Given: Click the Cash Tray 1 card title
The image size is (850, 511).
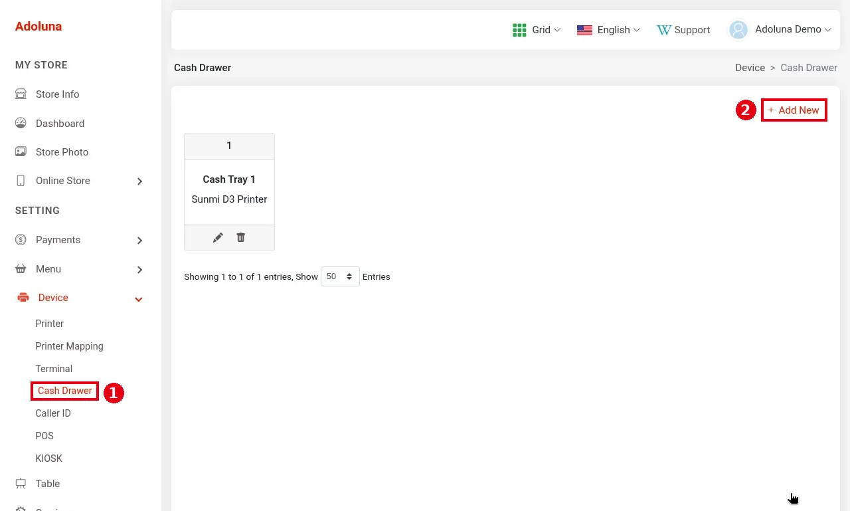Looking at the screenshot, I should [x=229, y=179].
